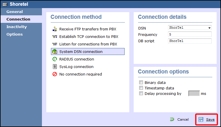Choose Establish TCP connection to PBX
The image size is (221, 127).
coord(88,36)
